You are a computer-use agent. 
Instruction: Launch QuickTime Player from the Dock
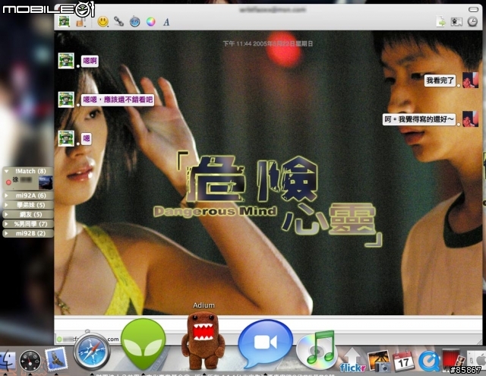tap(429, 362)
